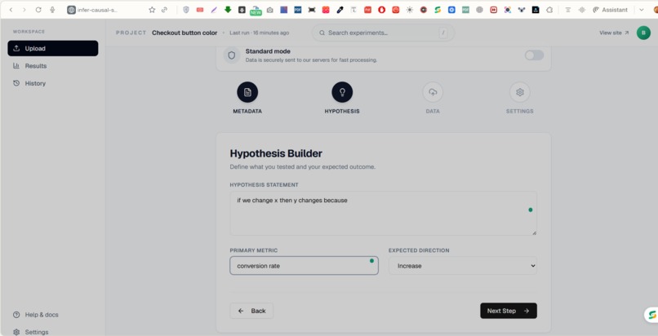Screen dimensions: 658x336
Task: Click the sun brightness extension icon
Action: (410, 10)
